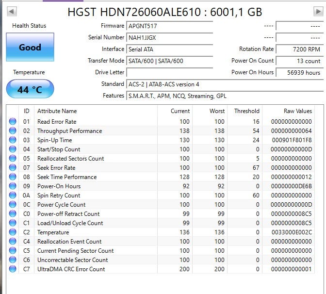Click the status orb for Seek Error Rate
The image size is (326, 294).
[13, 167]
